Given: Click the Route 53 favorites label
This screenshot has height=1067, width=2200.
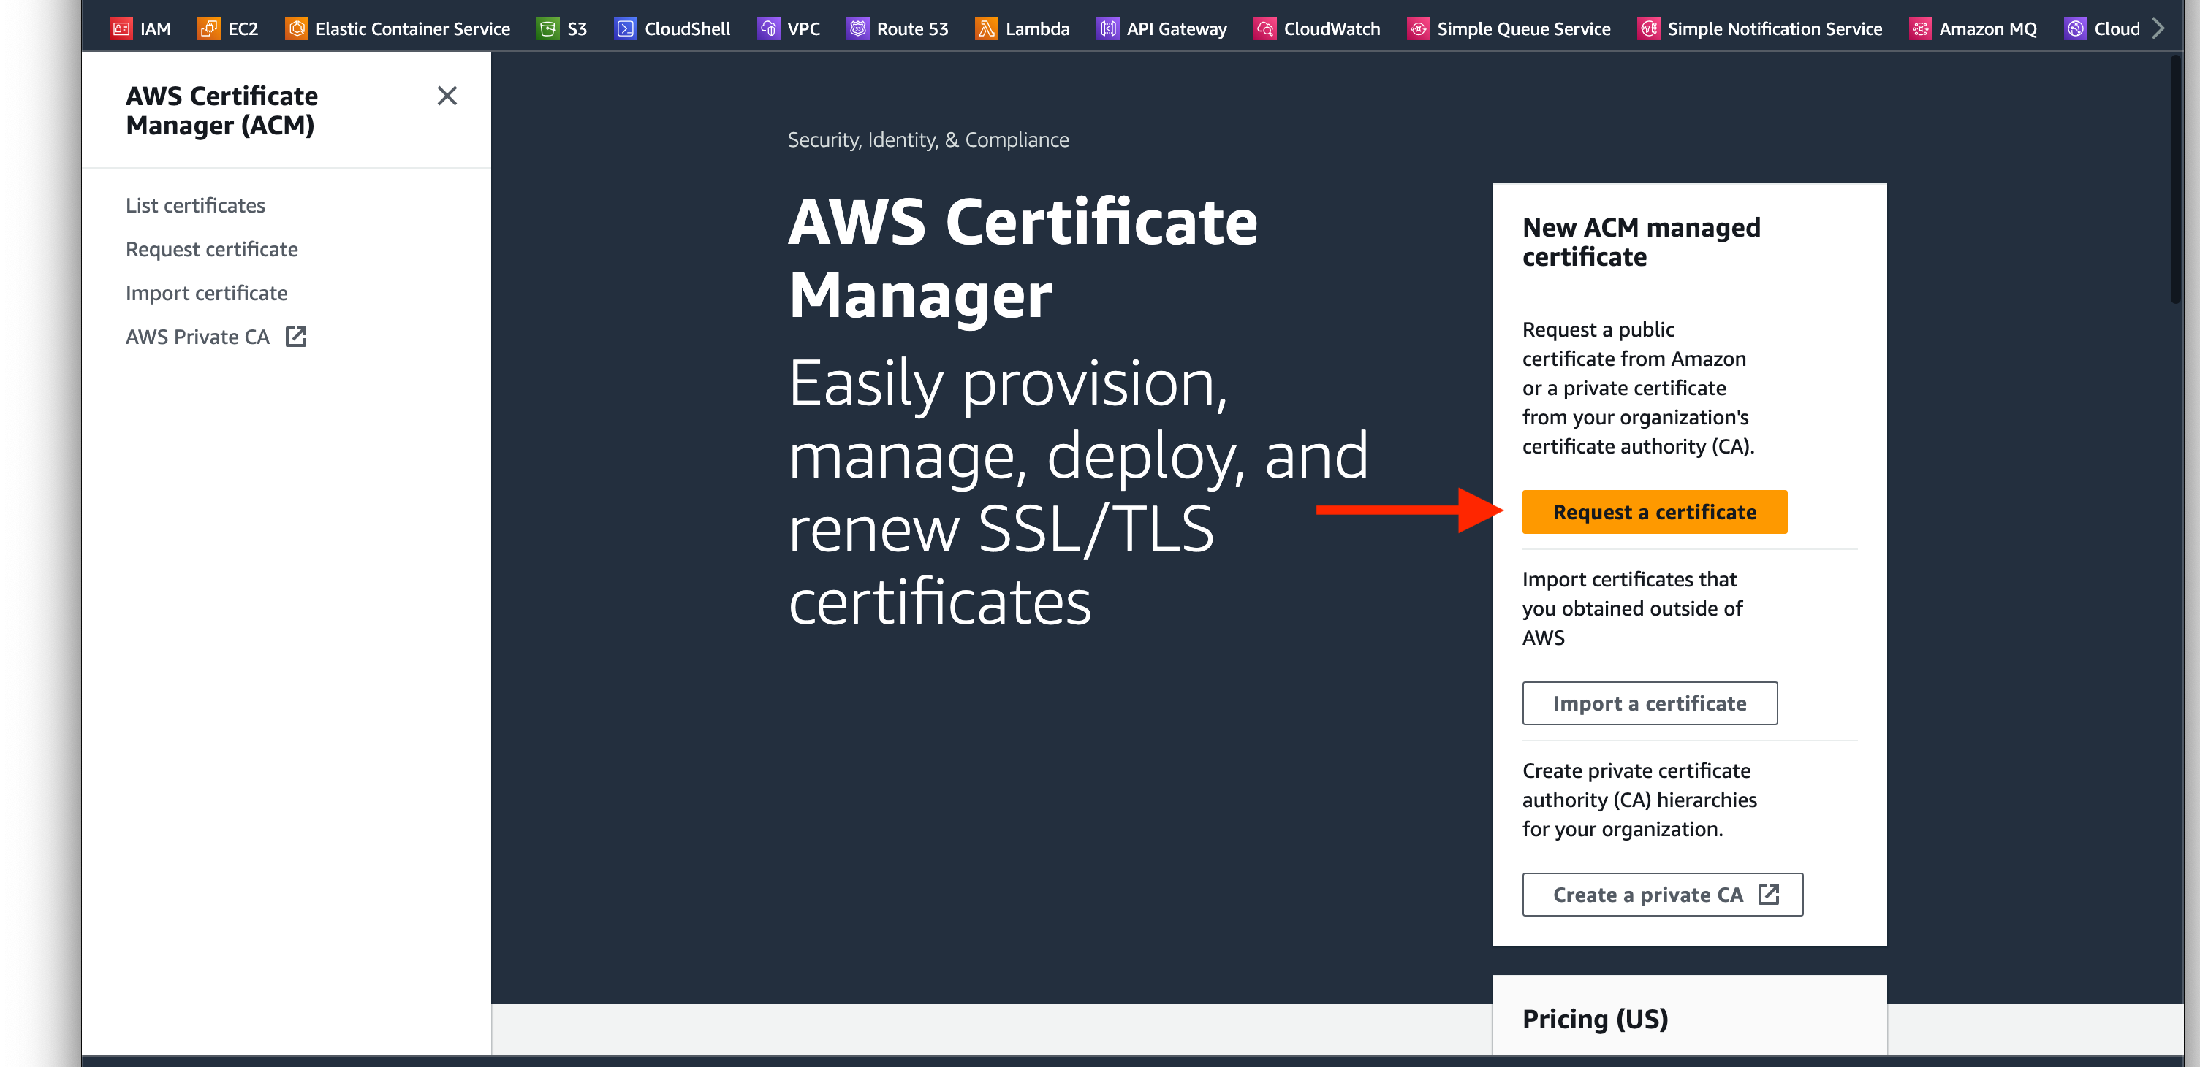Looking at the screenshot, I should (x=912, y=29).
